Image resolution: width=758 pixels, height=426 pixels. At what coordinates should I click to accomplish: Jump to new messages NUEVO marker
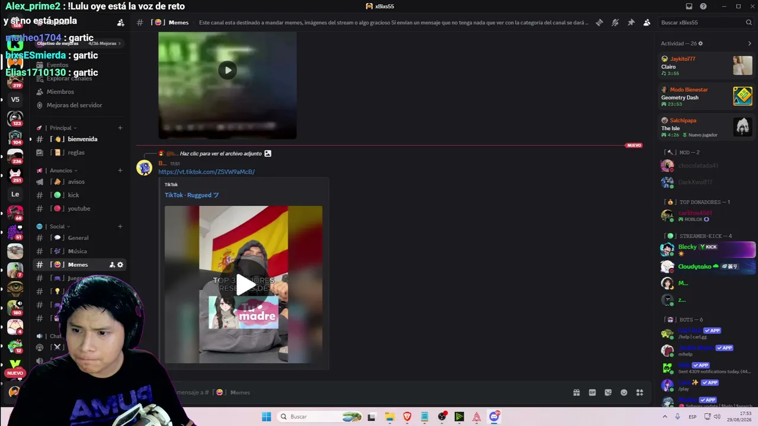[x=634, y=145]
